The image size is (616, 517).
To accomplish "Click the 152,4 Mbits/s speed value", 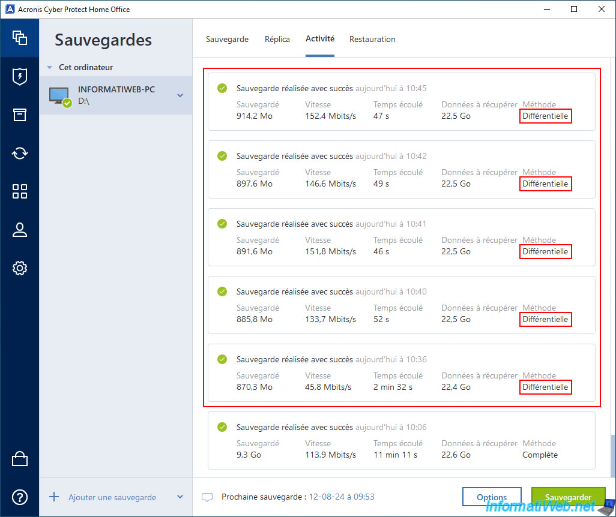I will click(x=330, y=116).
